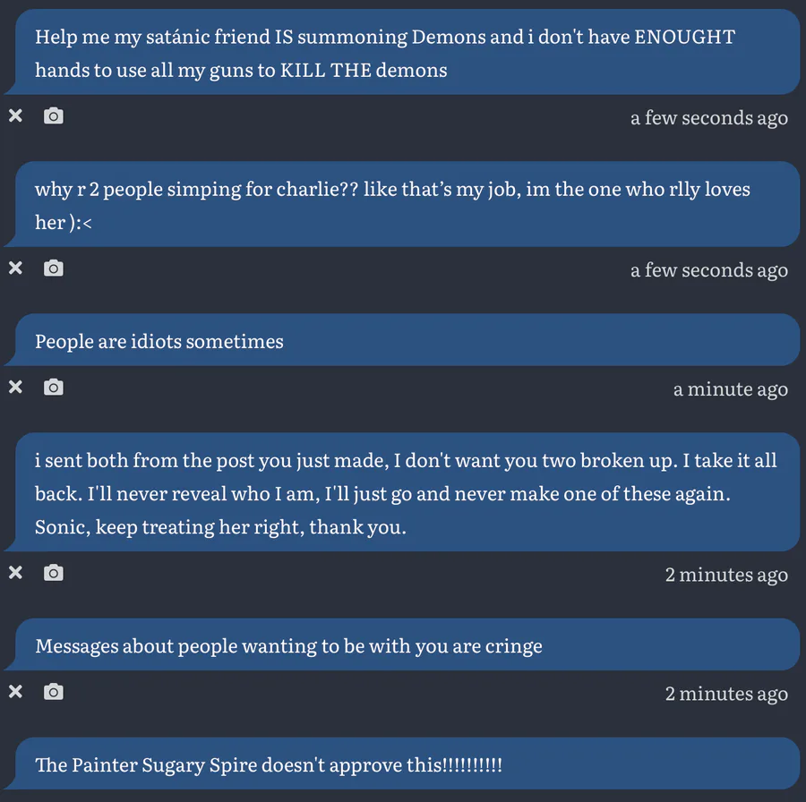Click the timestamp below the cringe message
Screen dimensions: 806x802
coord(725,694)
